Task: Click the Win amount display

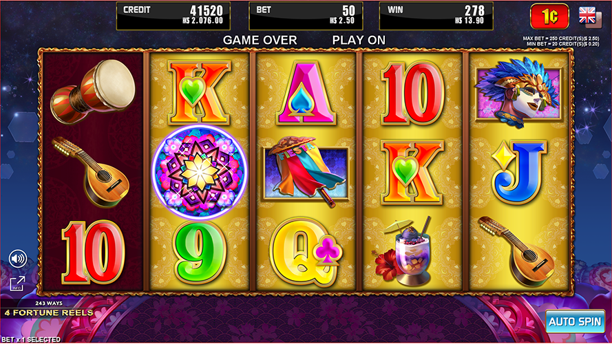Action: 436,16
